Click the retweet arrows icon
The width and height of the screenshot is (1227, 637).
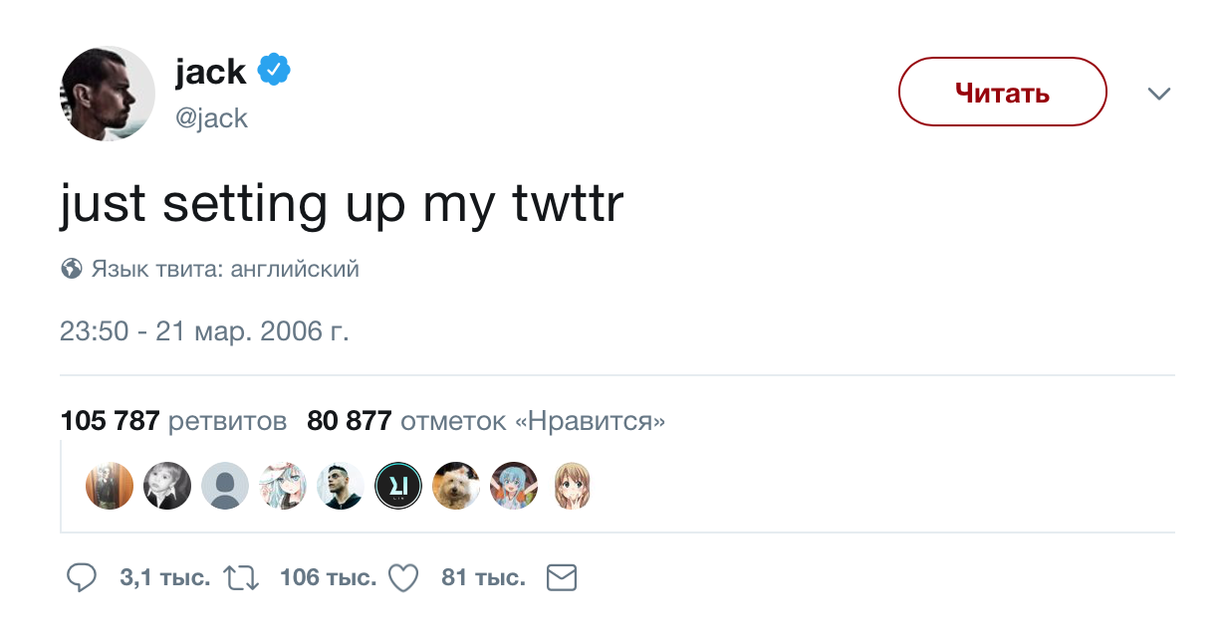coord(244,577)
